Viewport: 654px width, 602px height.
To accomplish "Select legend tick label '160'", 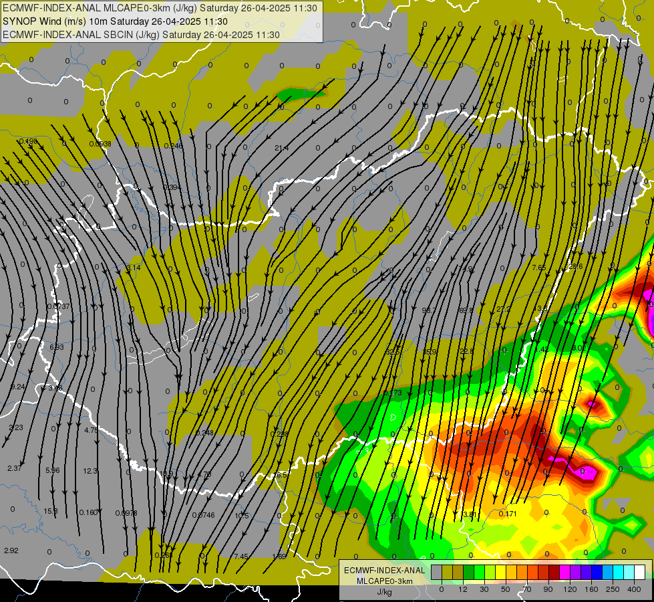I will click(591, 589).
